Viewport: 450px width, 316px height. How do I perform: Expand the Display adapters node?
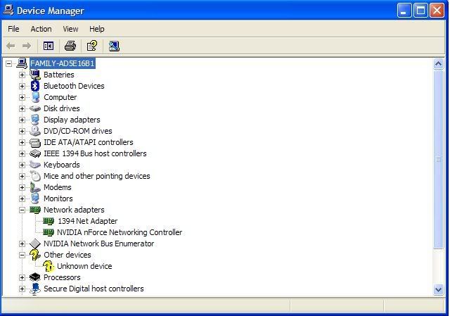(x=22, y=120)
